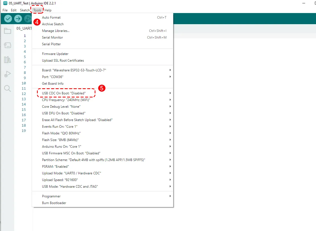Expand the Upload Speed "921600" submenu
The image size is (316, 231).
pos(60,180)
